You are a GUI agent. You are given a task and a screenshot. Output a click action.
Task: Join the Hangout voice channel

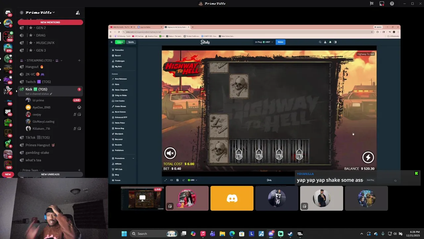click(50, 67)
